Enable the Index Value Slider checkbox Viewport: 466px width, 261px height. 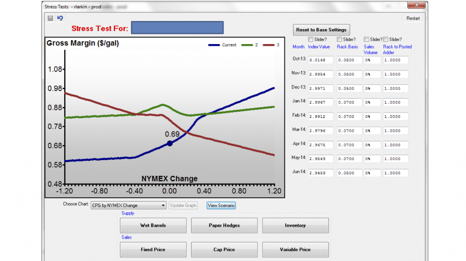[x=311, y=40]
